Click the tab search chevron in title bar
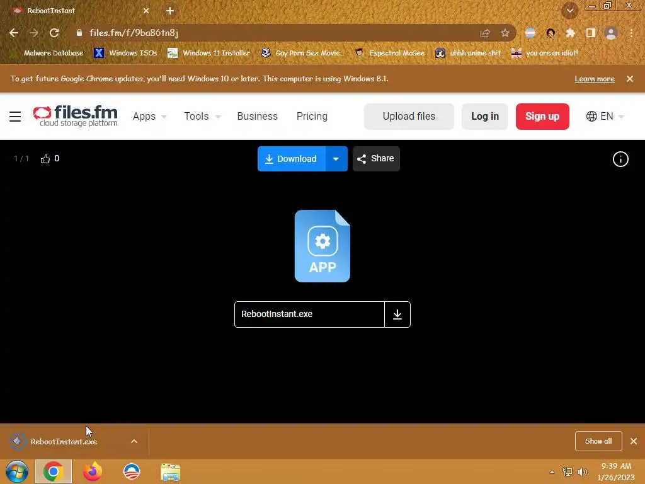 pyautogui.click(x=570, y=11)
